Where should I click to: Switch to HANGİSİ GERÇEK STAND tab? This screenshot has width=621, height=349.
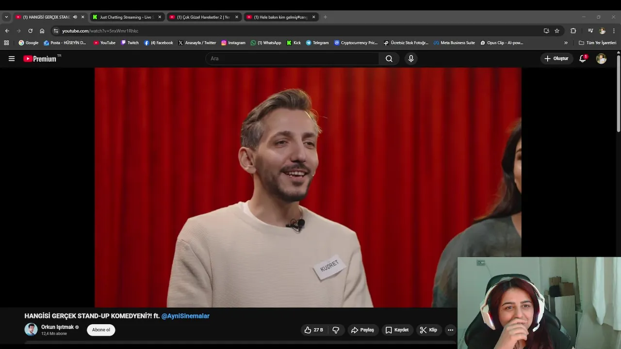47,17
